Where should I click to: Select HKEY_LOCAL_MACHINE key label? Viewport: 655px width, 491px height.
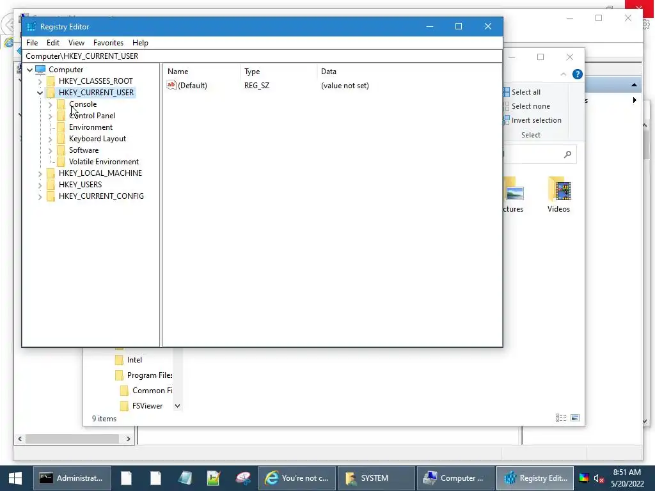point(100,173)
